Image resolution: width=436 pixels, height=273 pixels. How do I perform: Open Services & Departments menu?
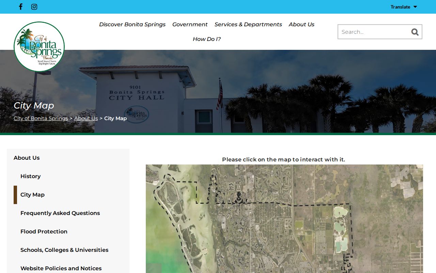[x=248, y=25]
